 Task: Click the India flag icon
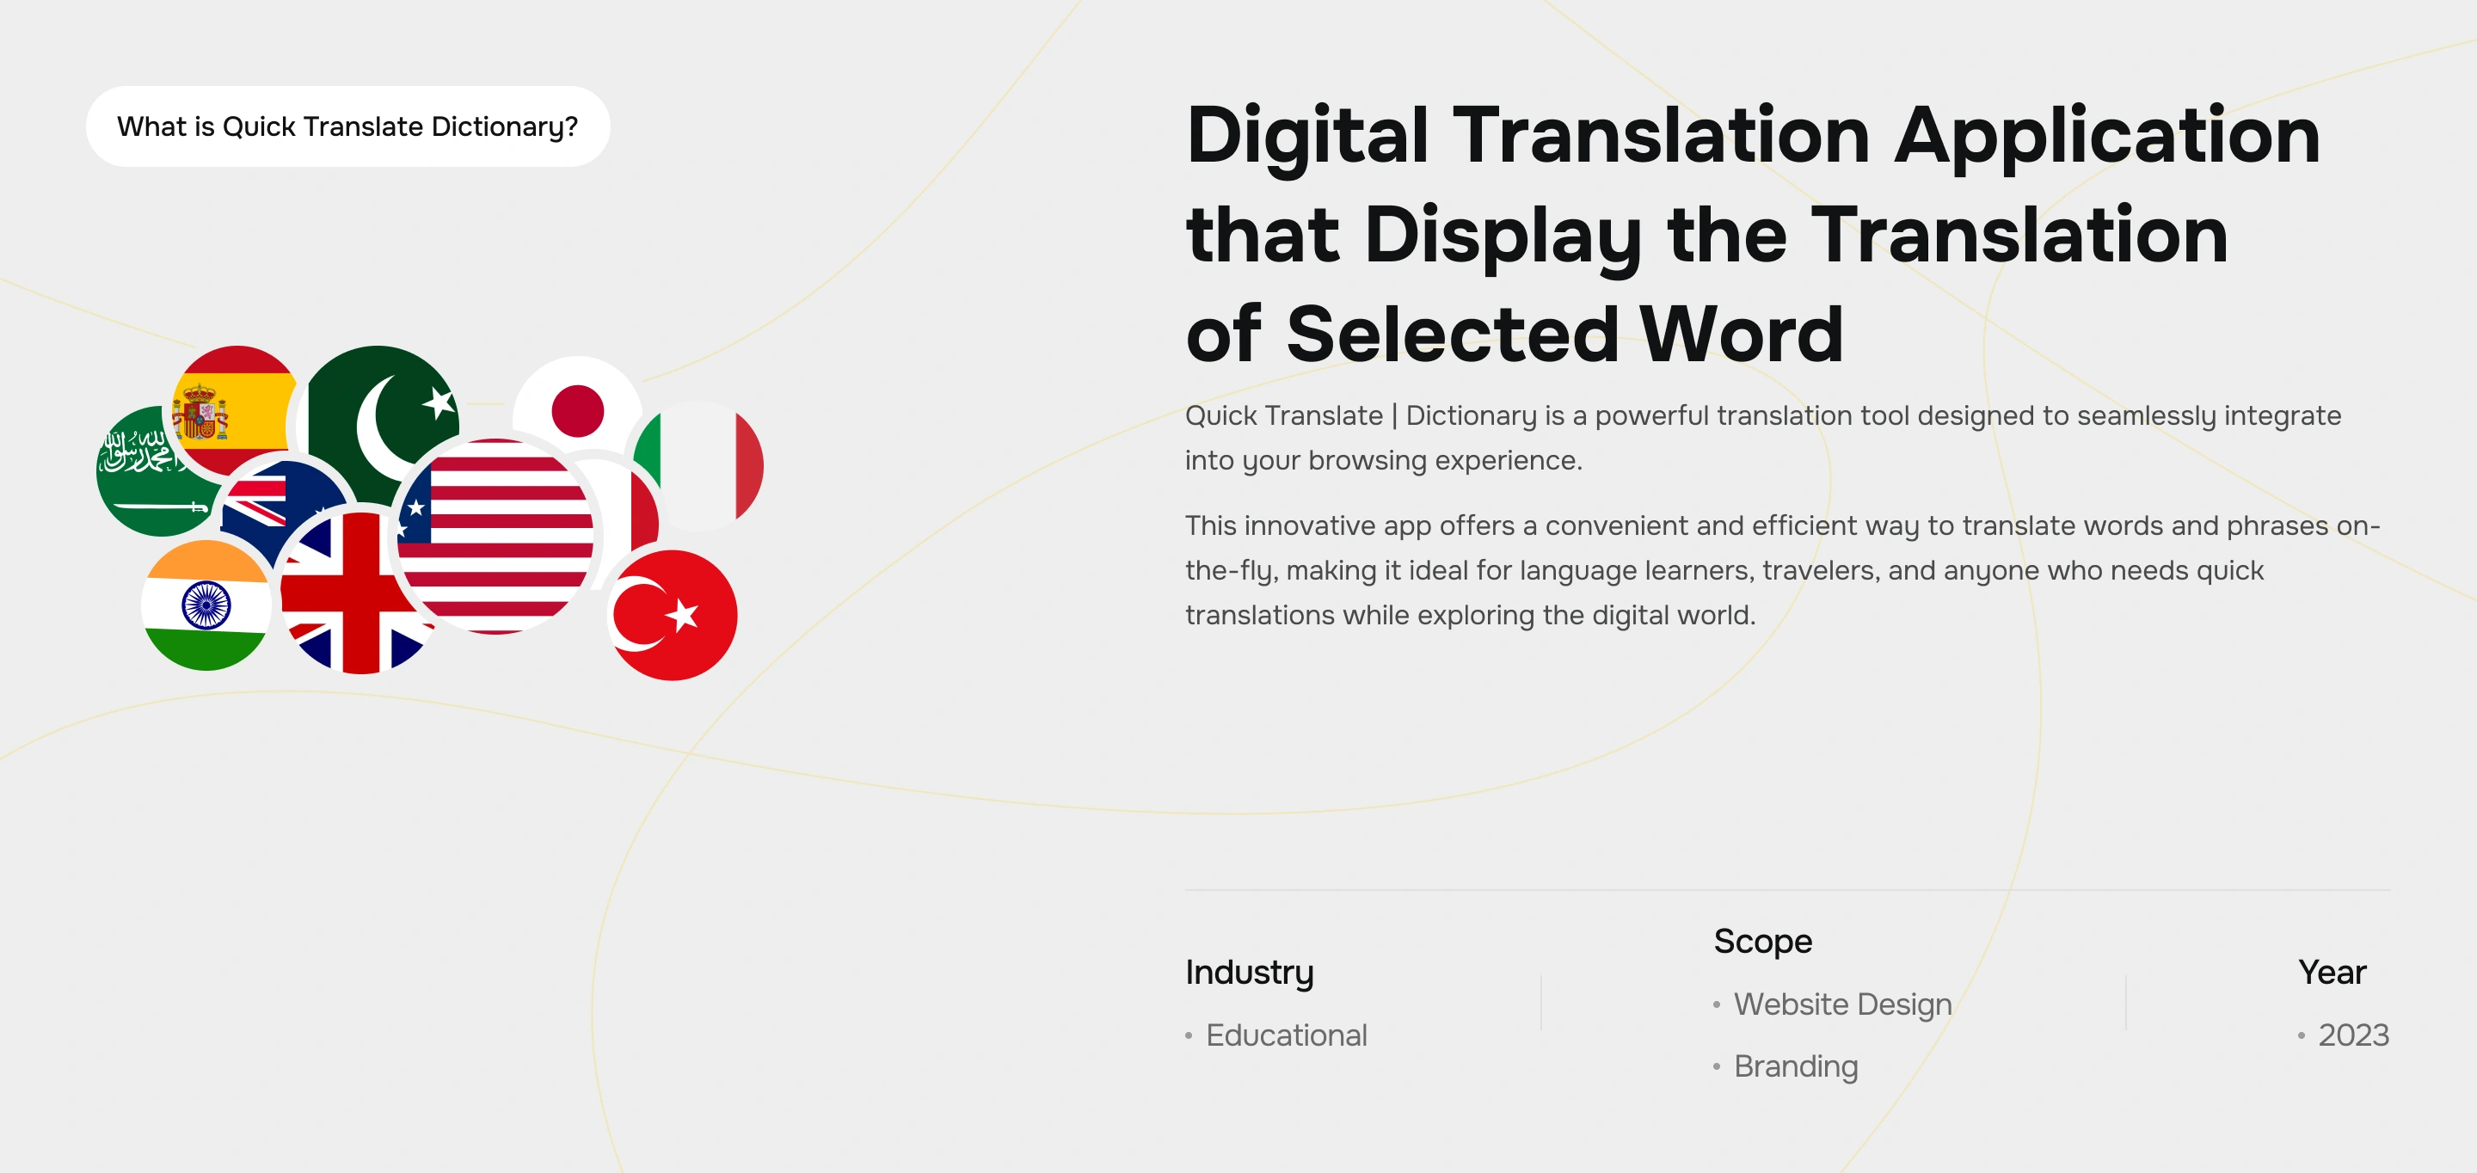coord(206,605)
